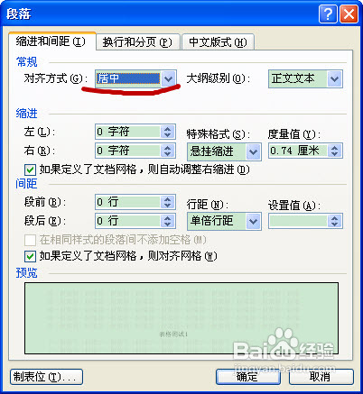
Task: Click the 预览 preview pane
Action: coord(181,318)
